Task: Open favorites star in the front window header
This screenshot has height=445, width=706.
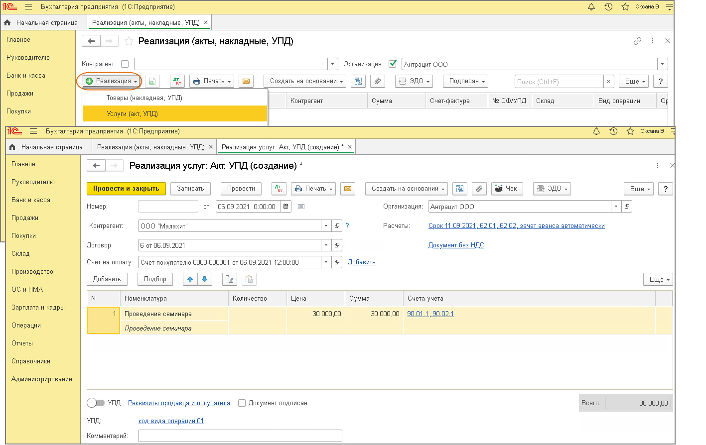Action: (630, 131)
